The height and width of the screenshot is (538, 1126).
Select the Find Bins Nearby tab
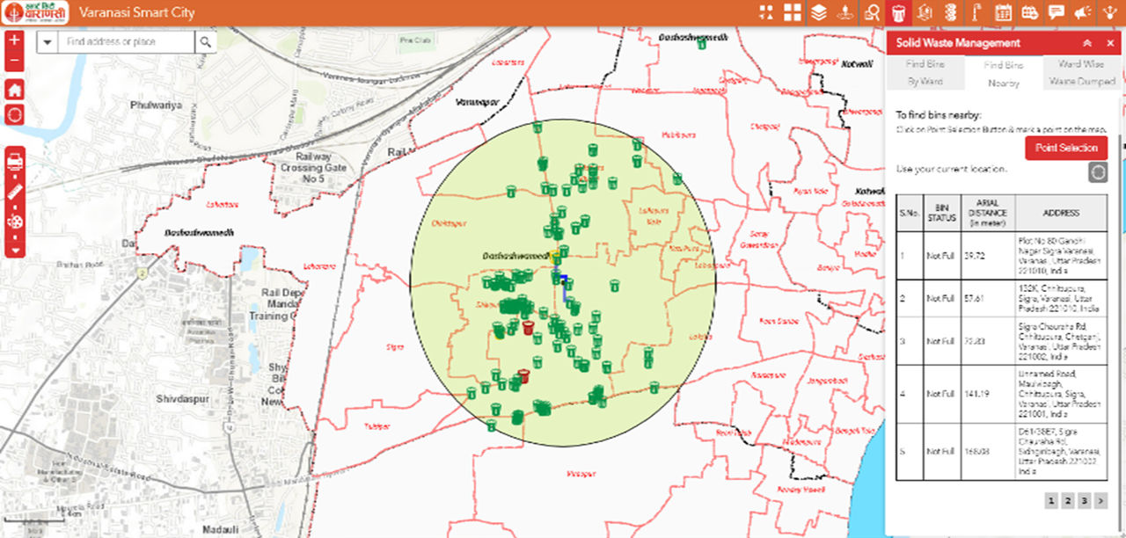[x=1003, y=74]
